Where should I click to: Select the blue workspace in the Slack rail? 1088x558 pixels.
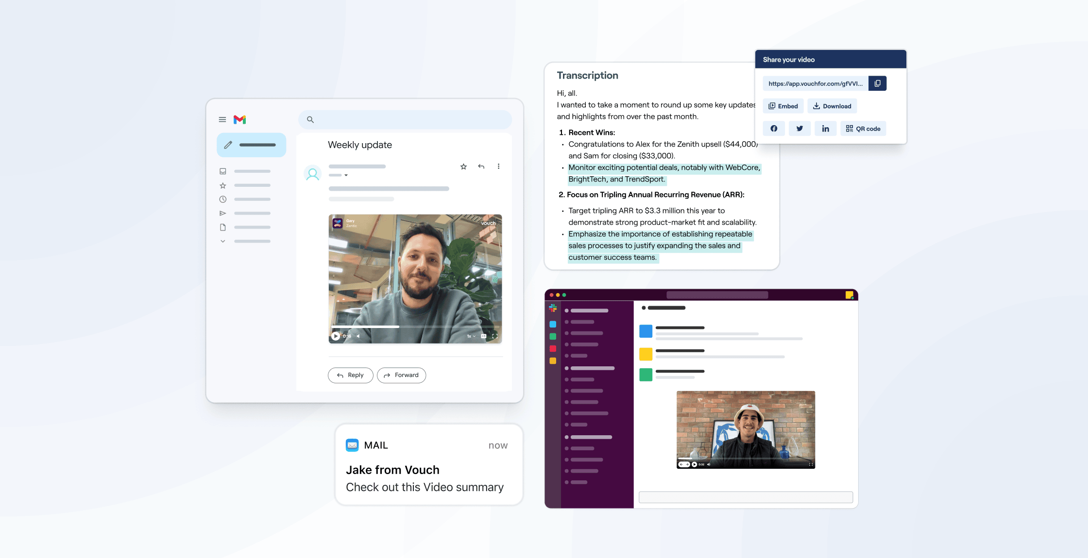click(553, 324)
